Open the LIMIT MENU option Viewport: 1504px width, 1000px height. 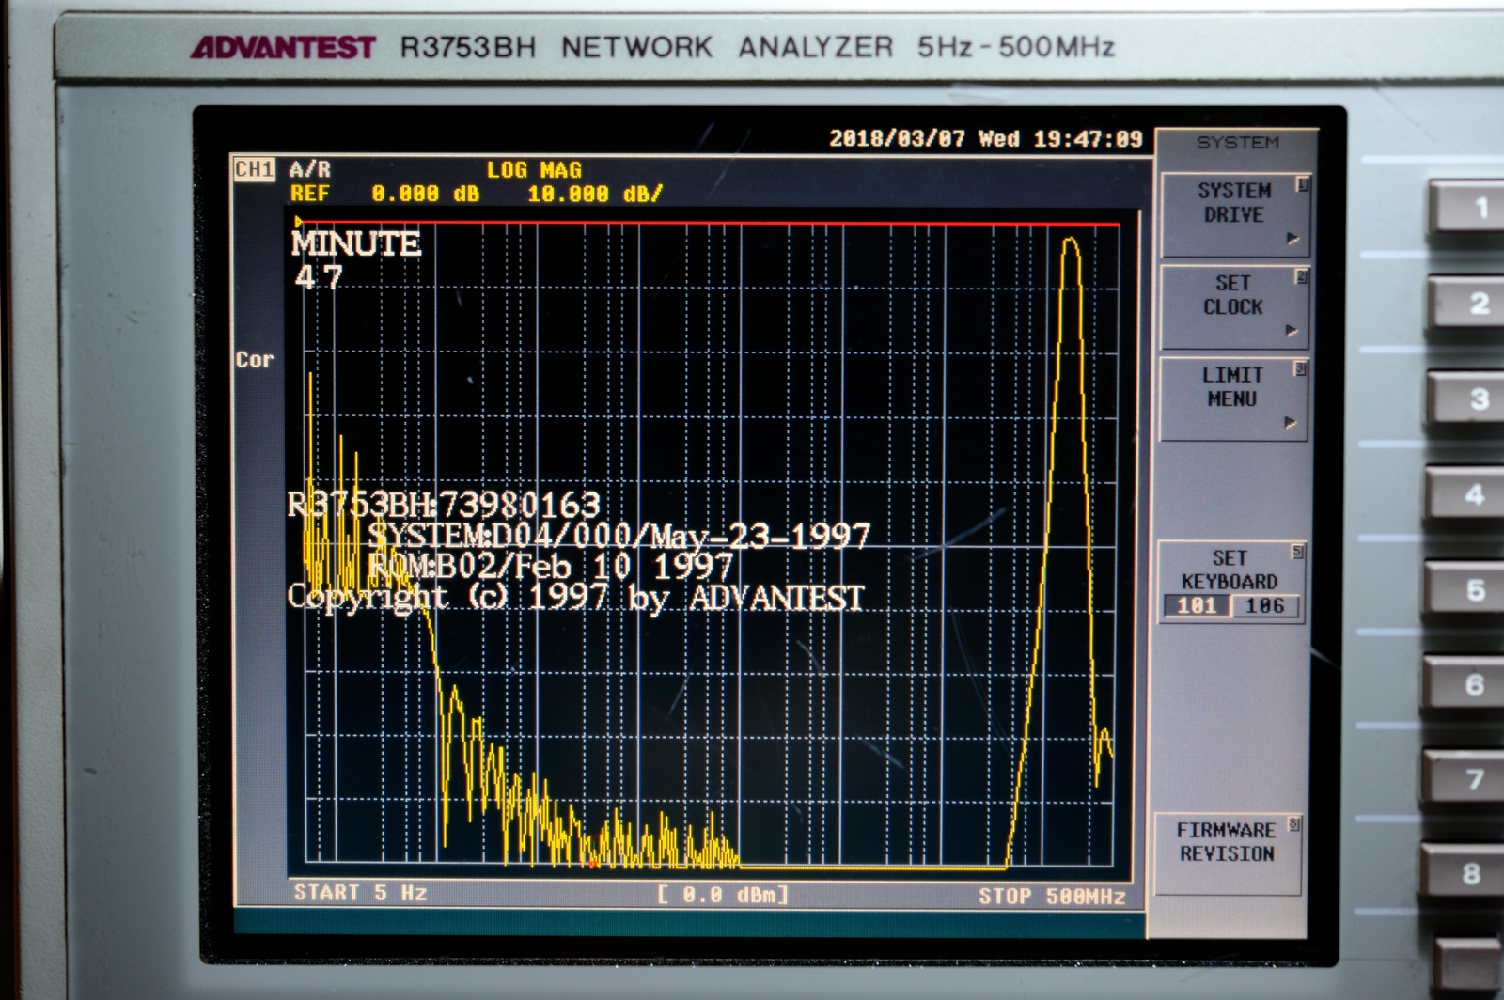click(x=1231, y=388)
